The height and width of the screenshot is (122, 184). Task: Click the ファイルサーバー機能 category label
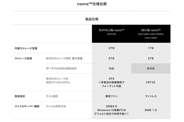tap(26, 106)
